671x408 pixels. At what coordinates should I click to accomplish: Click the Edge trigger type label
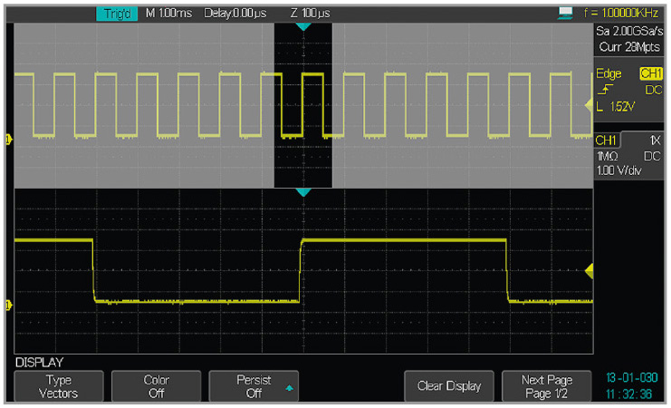point(606,73)
